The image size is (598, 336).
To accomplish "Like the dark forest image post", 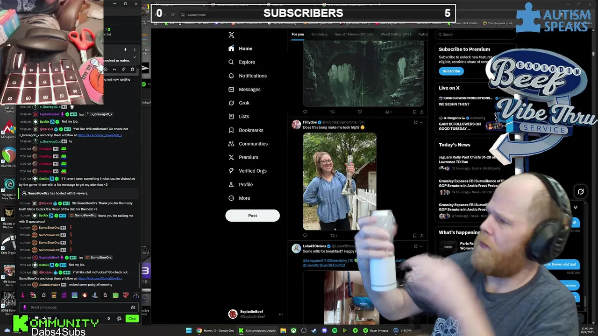I will (x=360, y=112).
